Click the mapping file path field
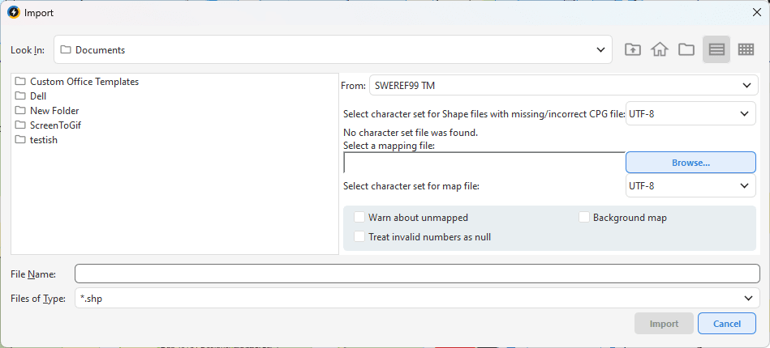 click(484, 163)
